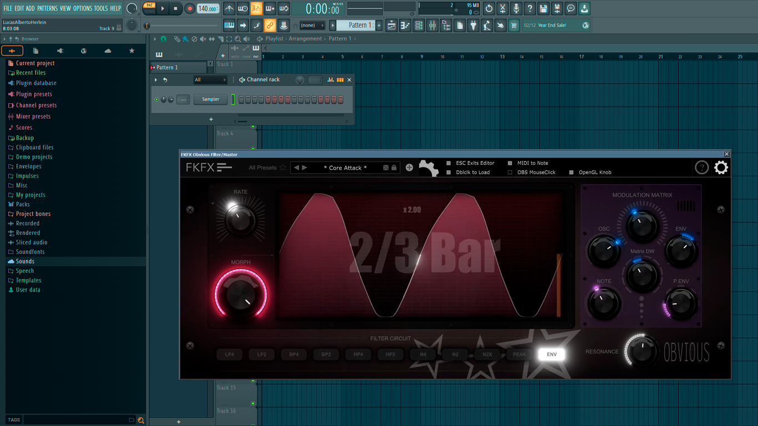758x426 pixels.
Task: Toggle the preset lock icon in FKFX
Action: coord(394,168)
